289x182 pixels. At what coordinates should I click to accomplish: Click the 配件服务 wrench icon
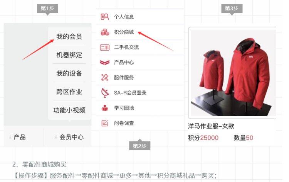click(105, 77)
